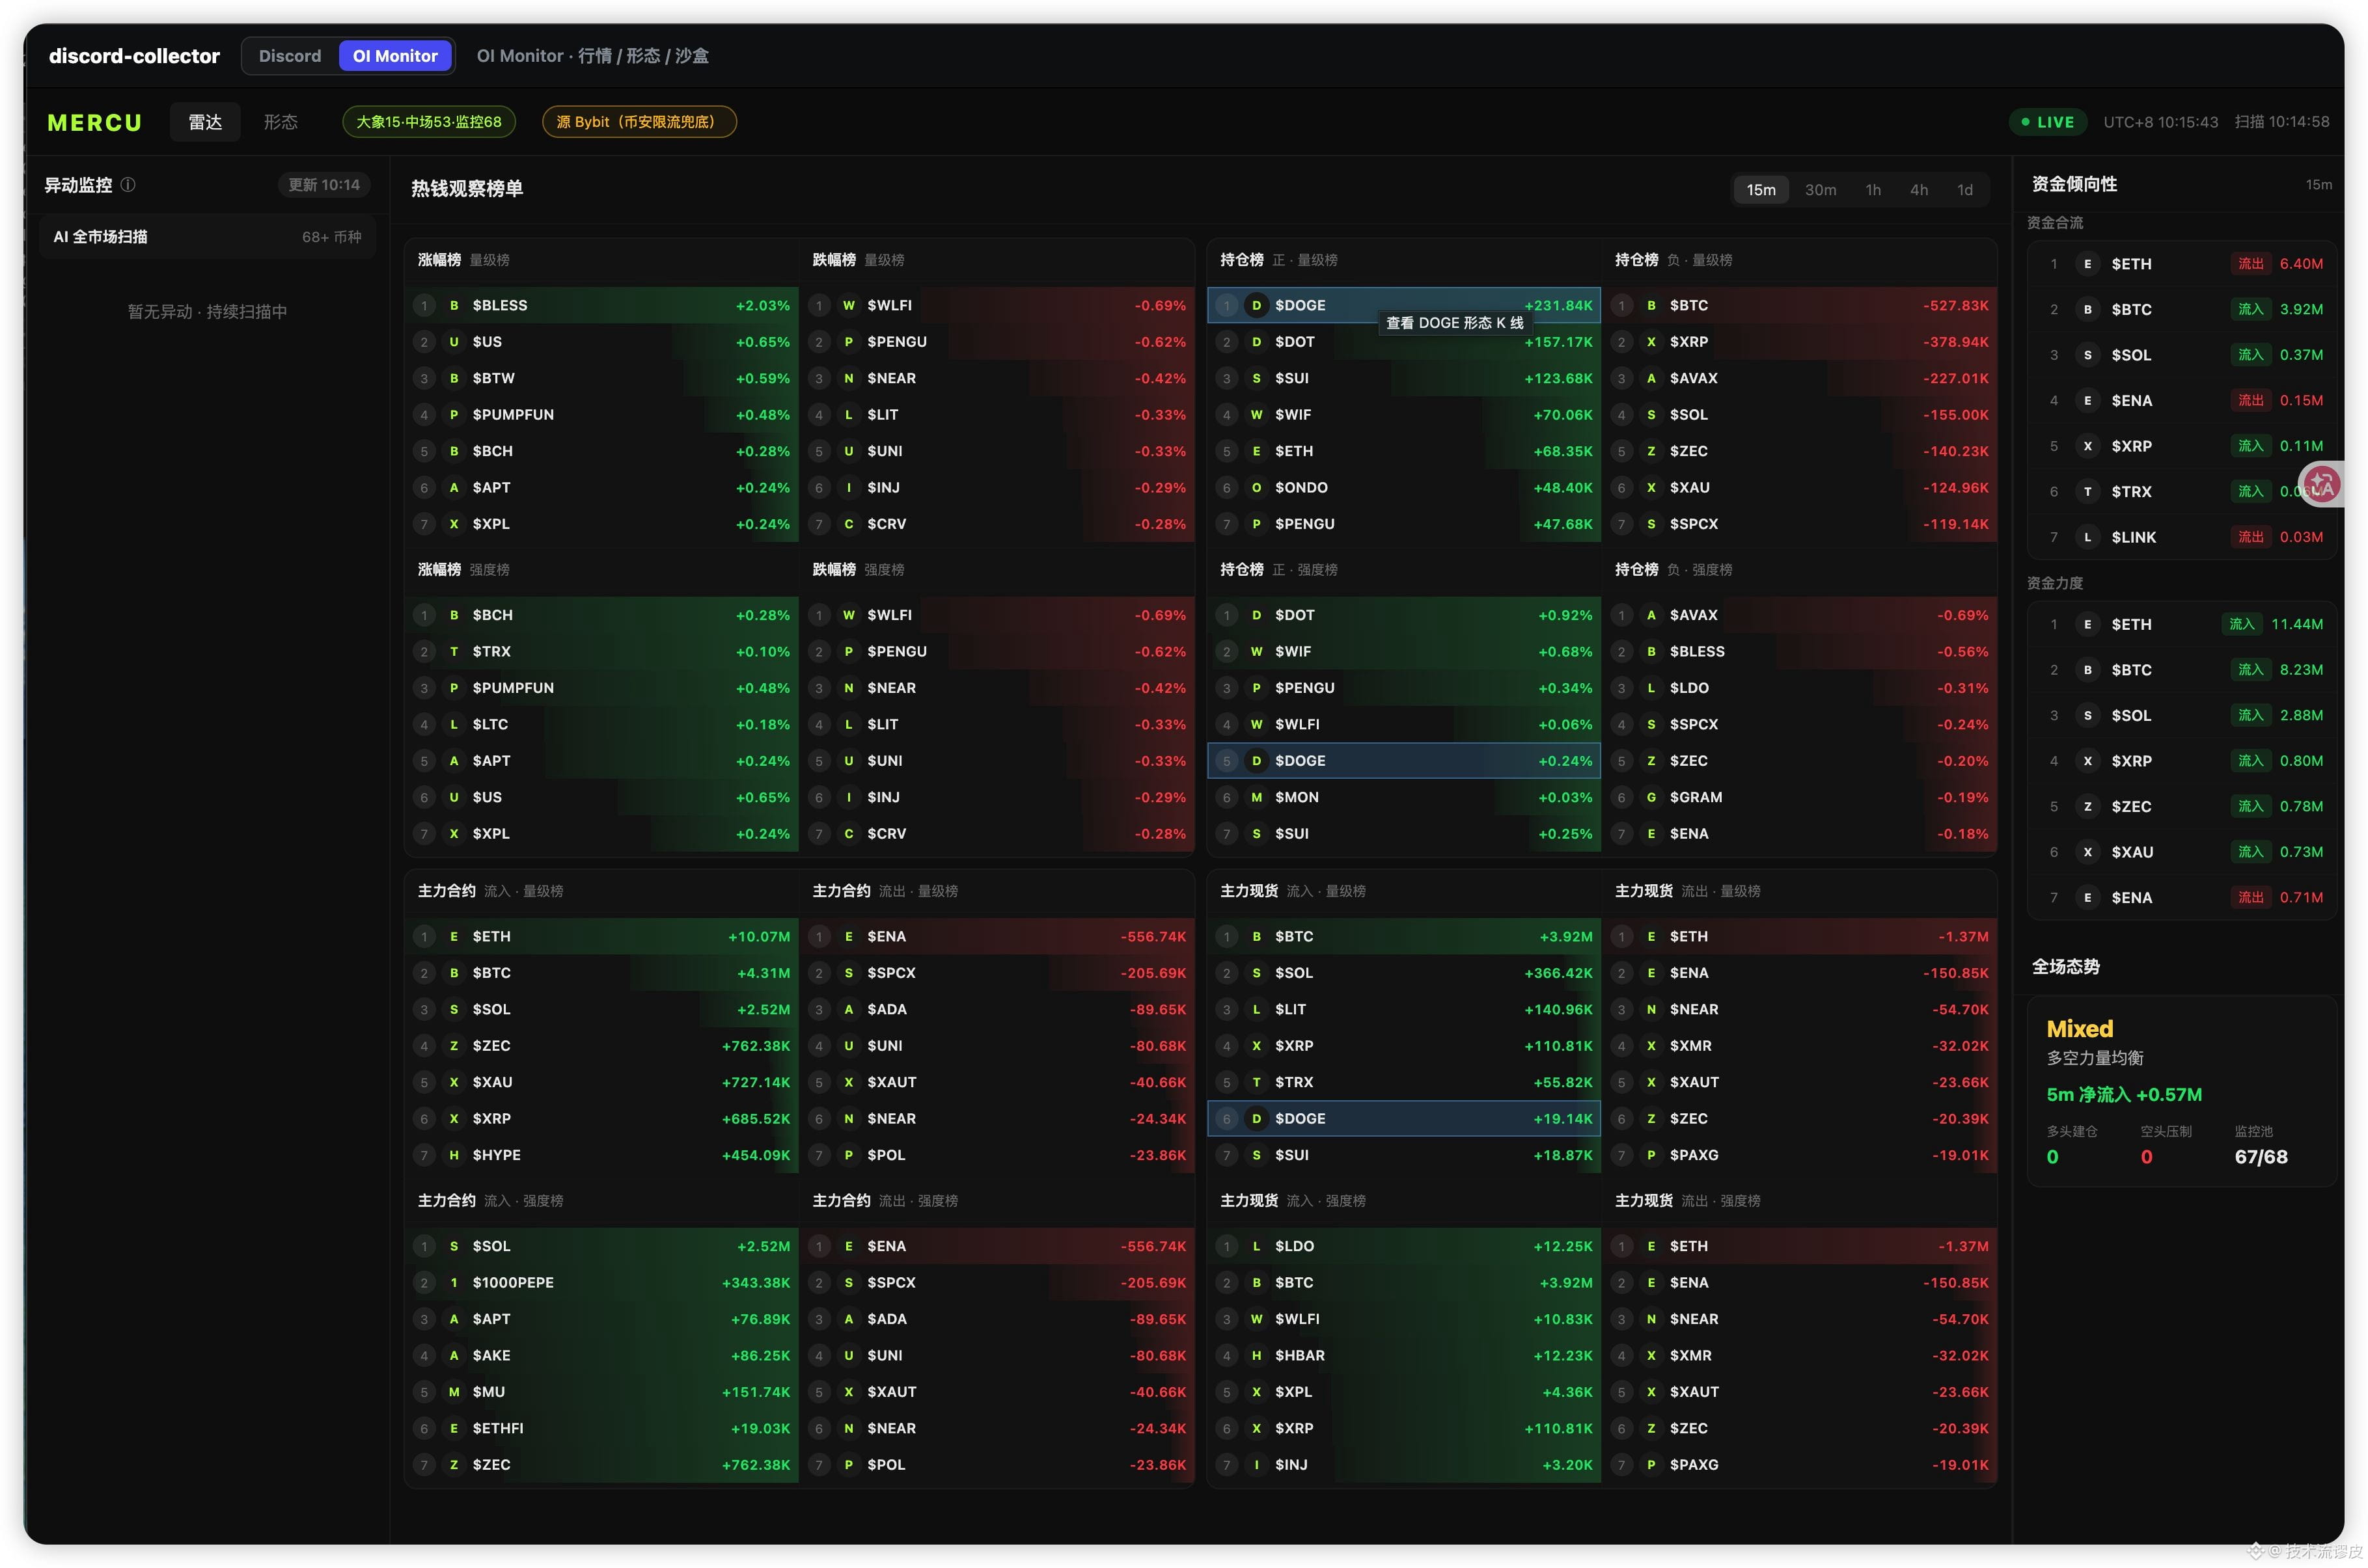
Task: Open the 雷达 tab
Action: (205, 122)
